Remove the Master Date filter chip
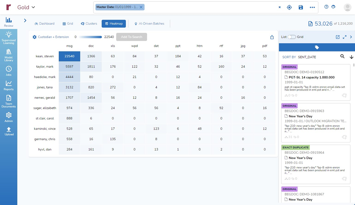Viewport: 355px width, 205px height. (141, 7)
